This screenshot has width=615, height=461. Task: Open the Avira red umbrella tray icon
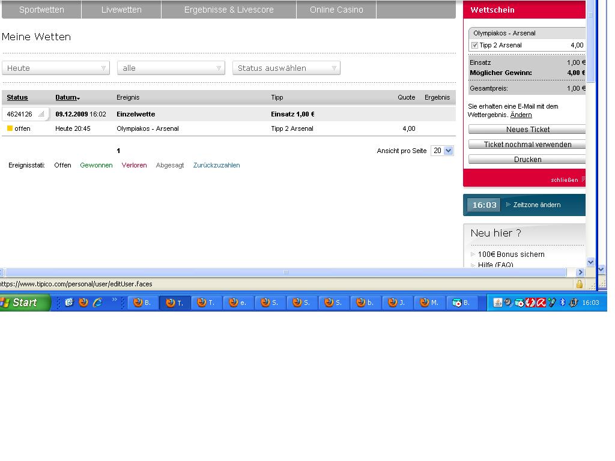[x=541, y=303]
